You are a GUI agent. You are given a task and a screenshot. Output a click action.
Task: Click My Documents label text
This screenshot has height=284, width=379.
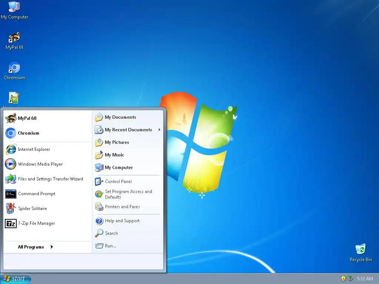(120, 117)
